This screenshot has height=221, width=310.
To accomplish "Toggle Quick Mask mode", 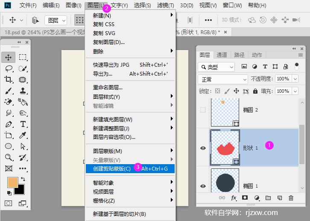I will click(x=8, y=203).
